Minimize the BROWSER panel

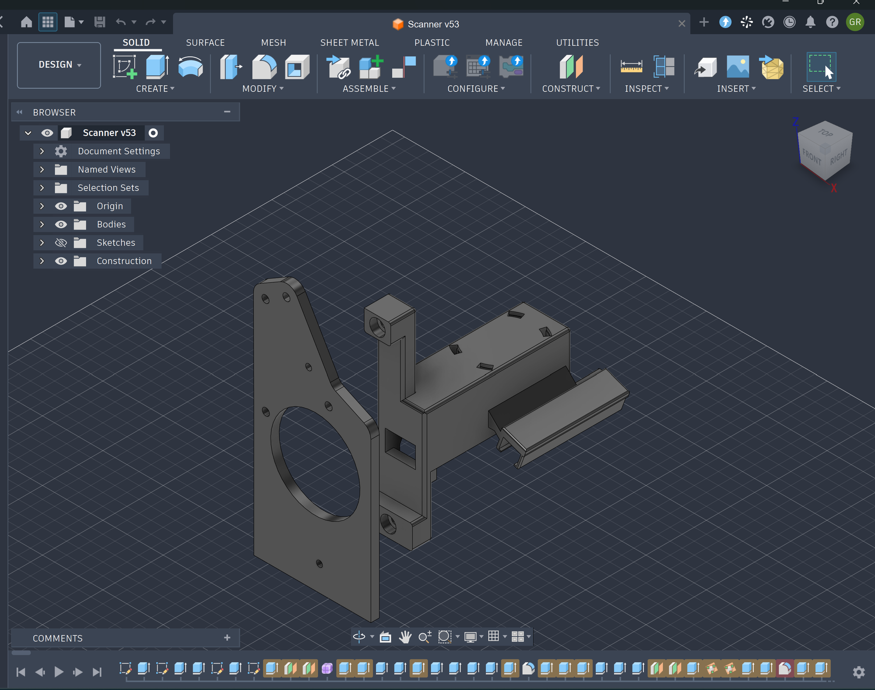click(x=227, y=112)
